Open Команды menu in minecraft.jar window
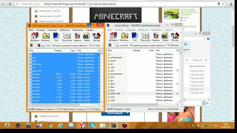This screenshot has width=237, height=133. 119,30
